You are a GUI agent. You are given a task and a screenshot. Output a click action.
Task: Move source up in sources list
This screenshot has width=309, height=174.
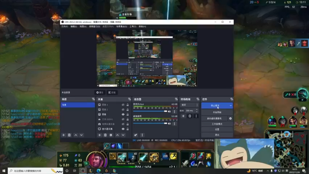click(117, 135)
